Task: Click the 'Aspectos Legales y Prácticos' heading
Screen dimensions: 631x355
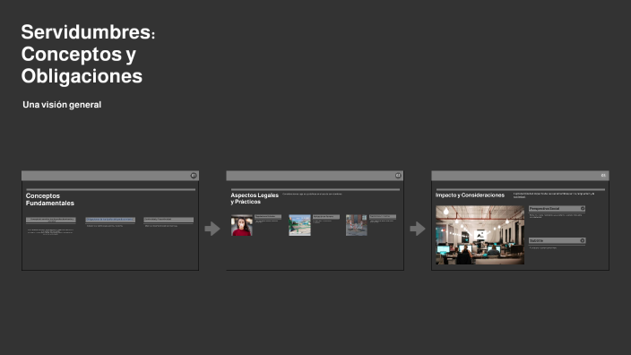Action: 255,198
